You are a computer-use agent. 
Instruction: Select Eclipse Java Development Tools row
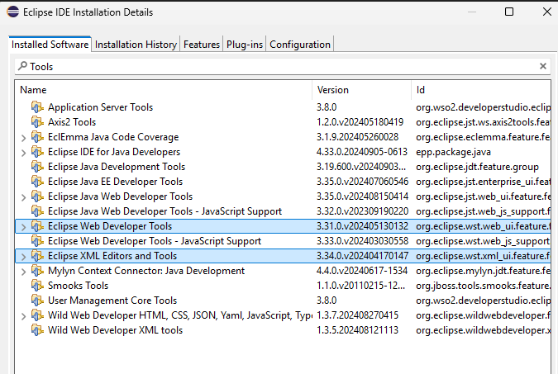tap(283, 167)
